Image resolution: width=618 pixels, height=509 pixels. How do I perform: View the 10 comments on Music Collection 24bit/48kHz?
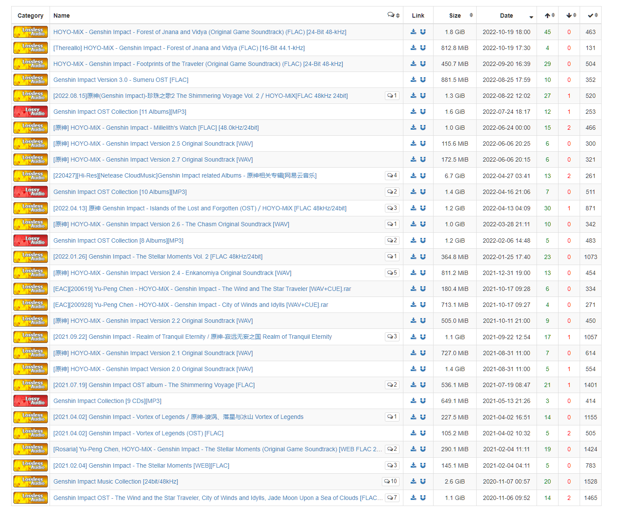click(391, 481)
